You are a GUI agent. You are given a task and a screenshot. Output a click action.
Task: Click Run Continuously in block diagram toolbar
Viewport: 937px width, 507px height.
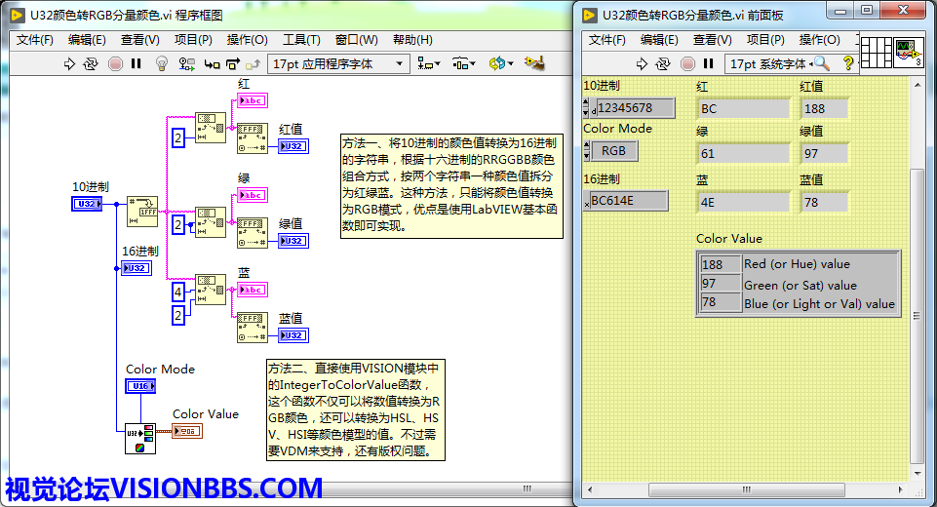pos(91,63)
